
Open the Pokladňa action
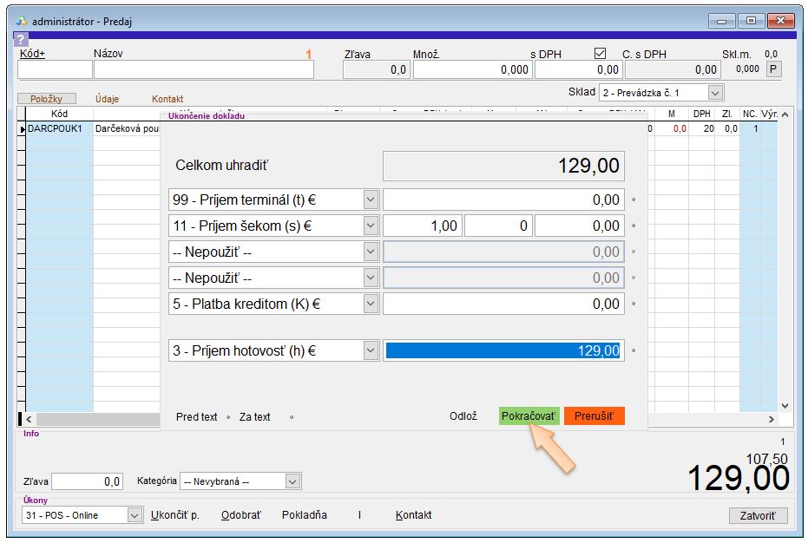pos(305,515)
